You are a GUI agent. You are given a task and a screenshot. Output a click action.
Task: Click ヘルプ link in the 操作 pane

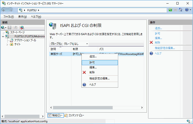158,53
